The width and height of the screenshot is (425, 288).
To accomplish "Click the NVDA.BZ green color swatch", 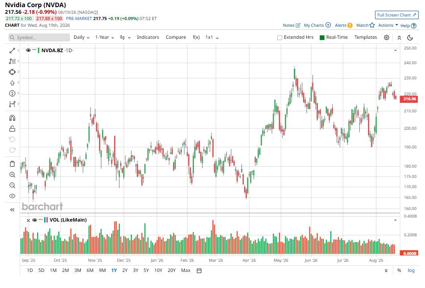I will click(39, 50).
